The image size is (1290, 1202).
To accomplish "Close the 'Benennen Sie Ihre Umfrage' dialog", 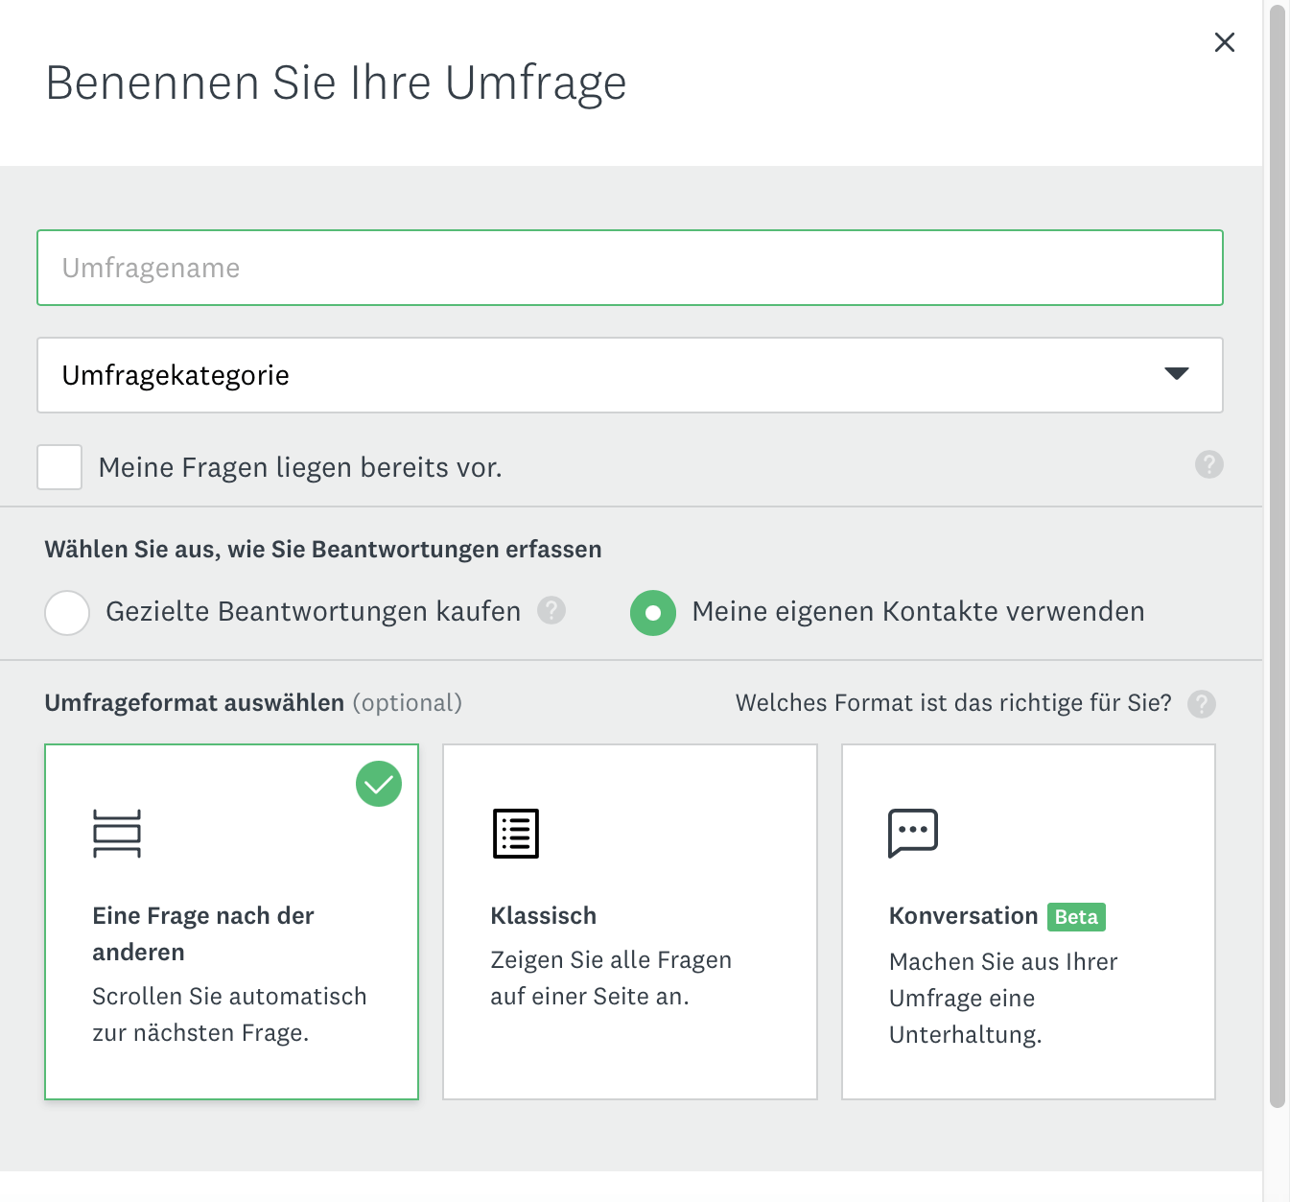I will 1225,42.
